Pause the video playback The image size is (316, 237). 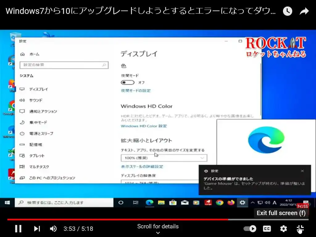pos(18,229)
